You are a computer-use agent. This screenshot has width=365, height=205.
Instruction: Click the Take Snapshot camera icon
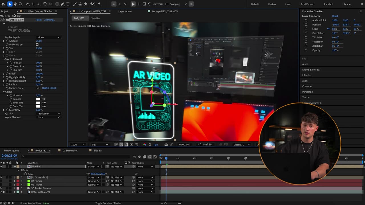(166, 145)
